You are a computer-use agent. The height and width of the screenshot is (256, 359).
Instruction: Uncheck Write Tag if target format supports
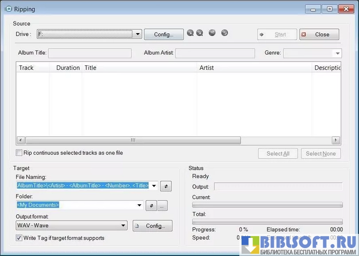pyautogui.click(x=19, y=238)
